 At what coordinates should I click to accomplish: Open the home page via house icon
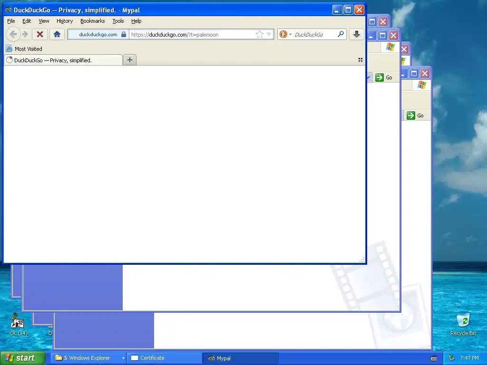pyautogui.click(x=57, y=34)
